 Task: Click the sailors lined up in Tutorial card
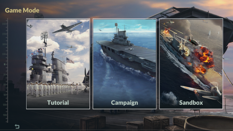pos(53,89)
